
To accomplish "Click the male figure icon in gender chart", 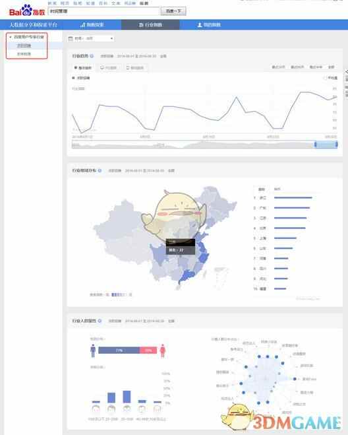I will click(x=93, y=351).
